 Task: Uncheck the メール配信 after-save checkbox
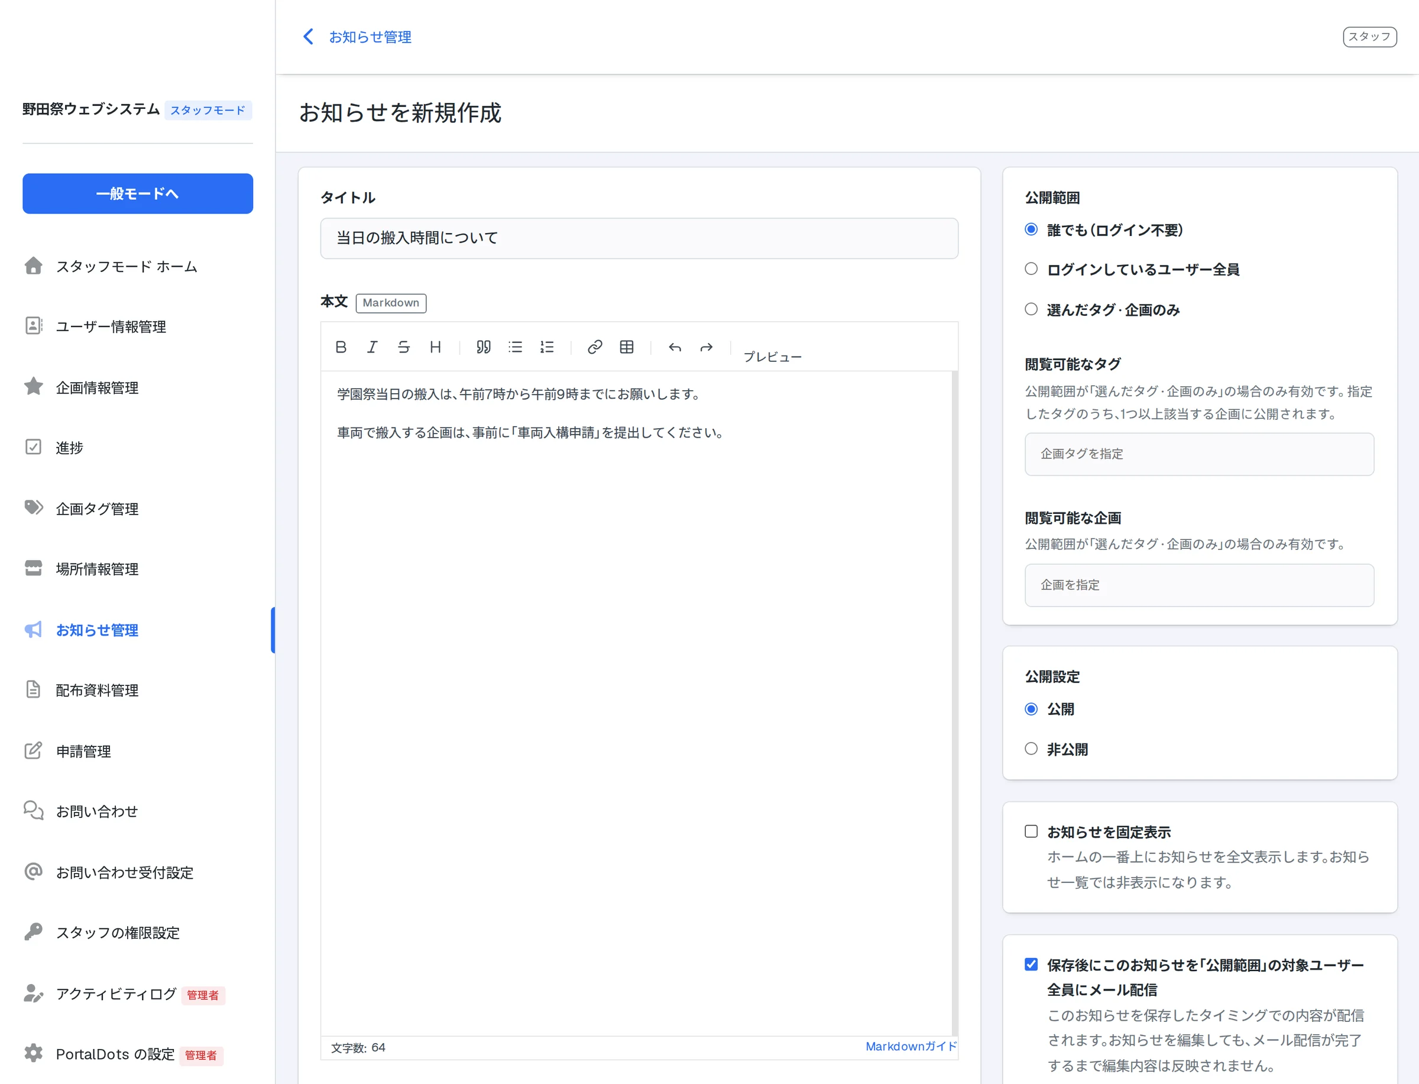(x=1031, y=965)
